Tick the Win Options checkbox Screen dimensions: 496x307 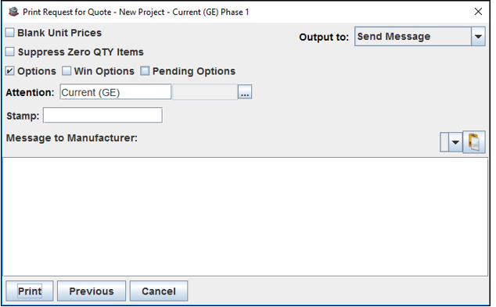point(66,71)
